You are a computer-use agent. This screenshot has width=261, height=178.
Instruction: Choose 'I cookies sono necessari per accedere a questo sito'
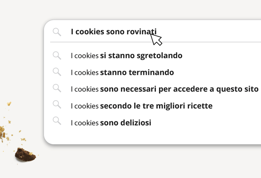[x=165, y=89]
